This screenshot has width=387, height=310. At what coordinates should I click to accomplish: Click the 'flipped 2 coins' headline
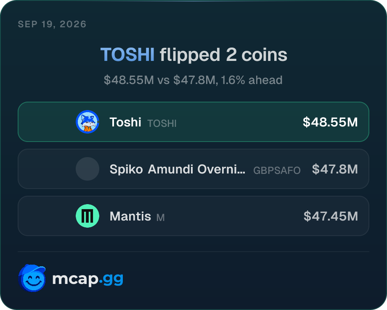(x=223, y=55)
